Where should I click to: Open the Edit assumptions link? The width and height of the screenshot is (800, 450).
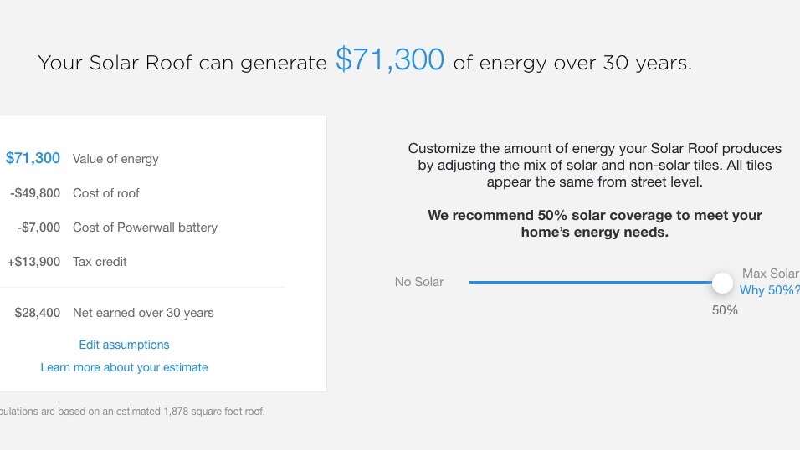(124, 345)
